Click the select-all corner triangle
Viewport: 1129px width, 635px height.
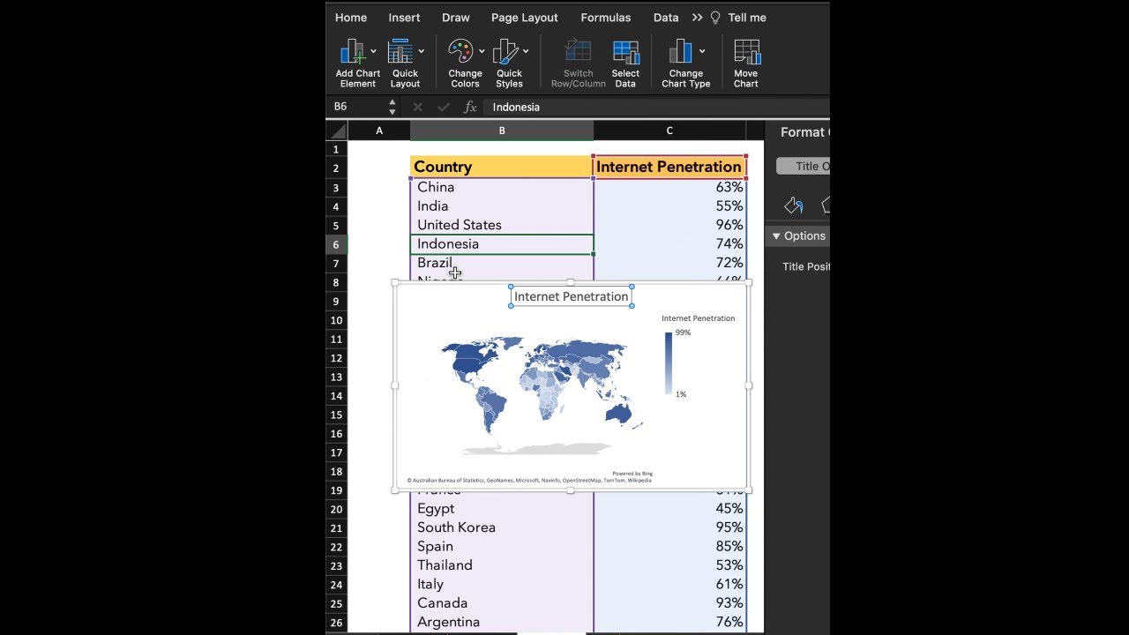(337, 131)
